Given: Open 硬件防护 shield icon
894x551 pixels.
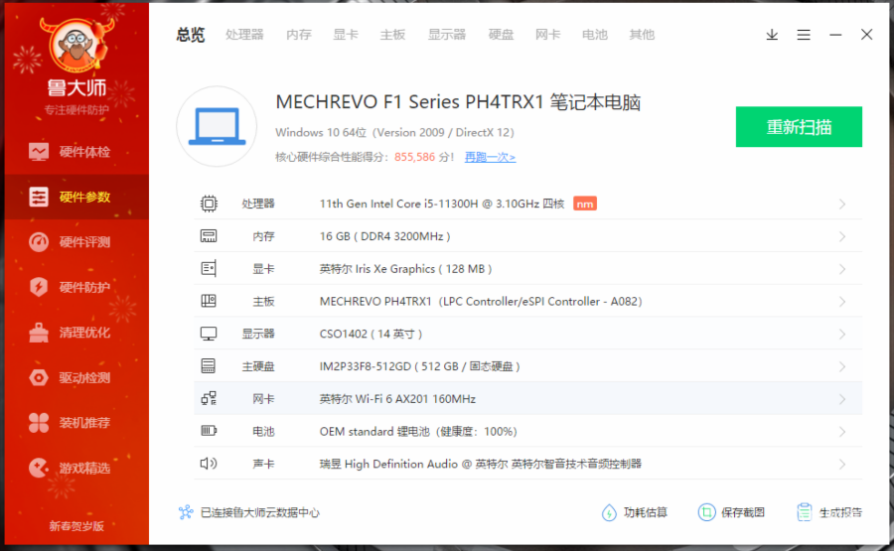Looking at the screenshot, I should tap(39, 287).
